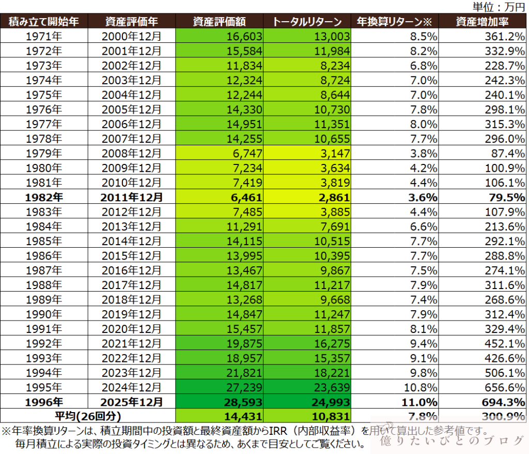Select the 資産評価年 column header
529x454 pixels.
pos(131,22)
